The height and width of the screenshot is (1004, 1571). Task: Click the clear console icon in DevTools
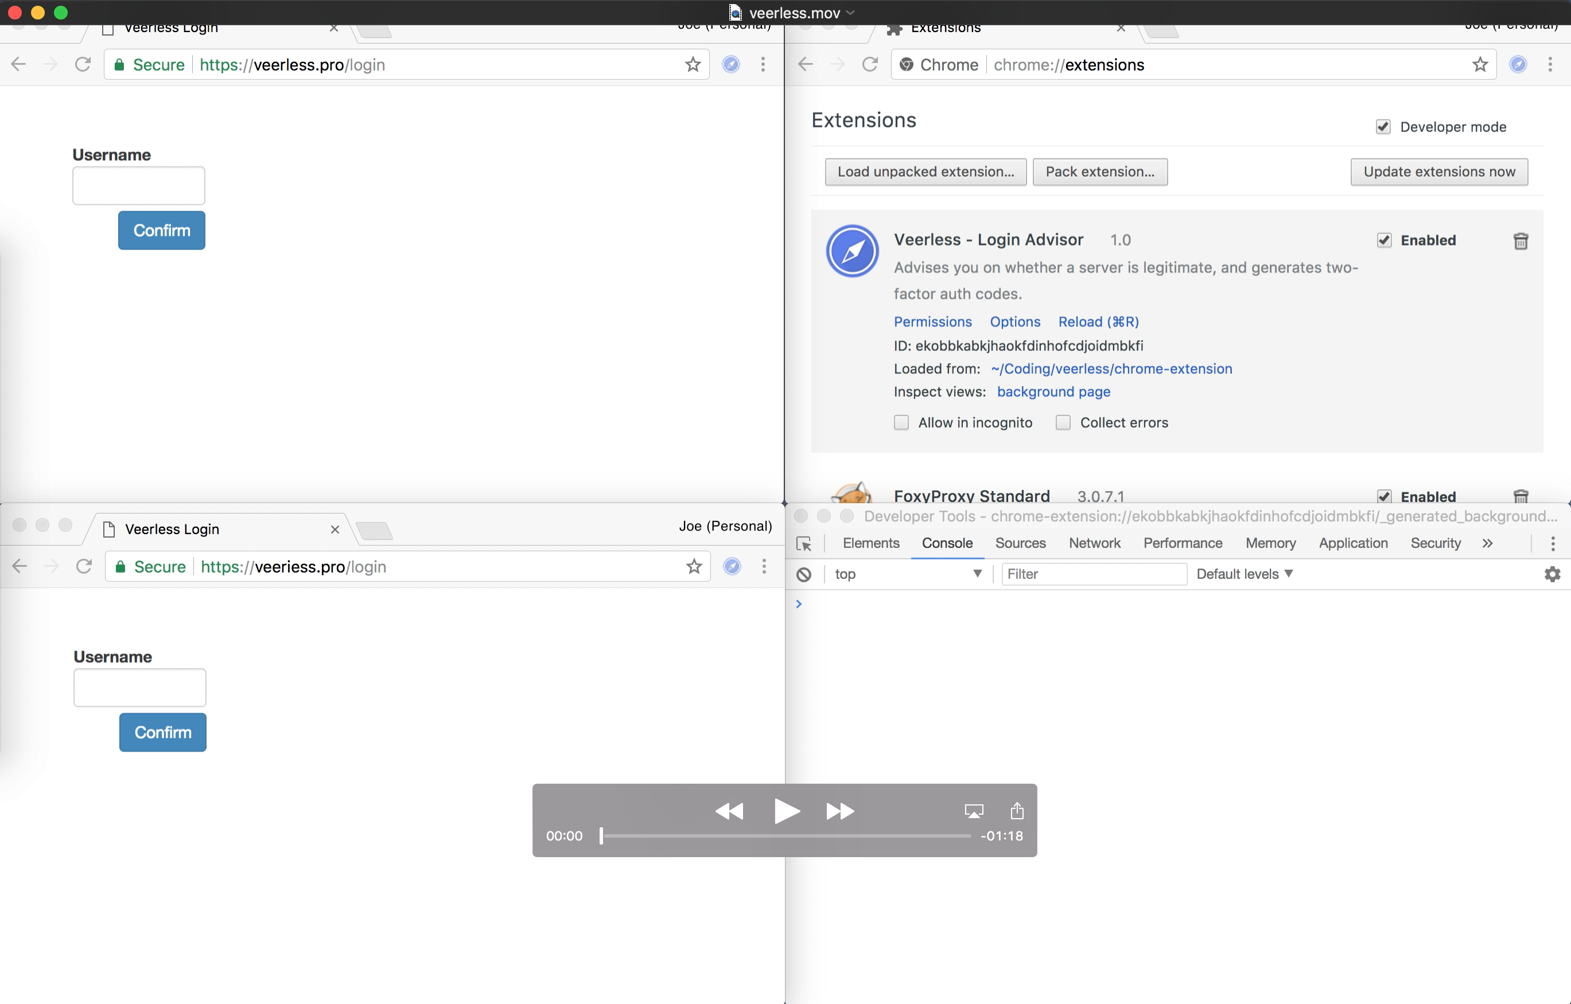tap(804, 574)
